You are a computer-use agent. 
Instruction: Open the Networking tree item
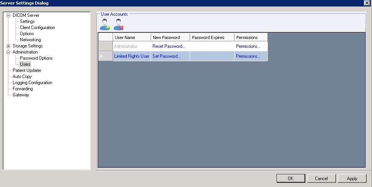(30, 40)
